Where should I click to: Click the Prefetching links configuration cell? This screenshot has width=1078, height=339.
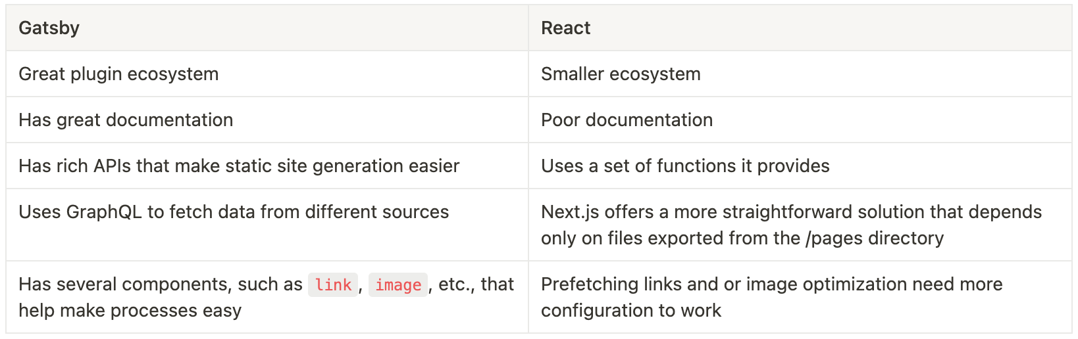800,298
